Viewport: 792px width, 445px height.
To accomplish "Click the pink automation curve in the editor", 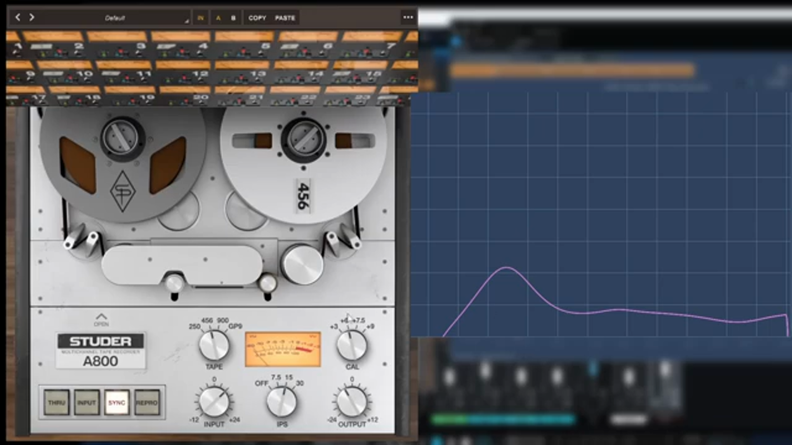I will coord(505,268).
